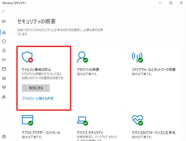The height and width of the screenshot is (141, 186).
Task: Open Firewall & network antenna icon in sidebar
Action: click(x=4, y=60)
